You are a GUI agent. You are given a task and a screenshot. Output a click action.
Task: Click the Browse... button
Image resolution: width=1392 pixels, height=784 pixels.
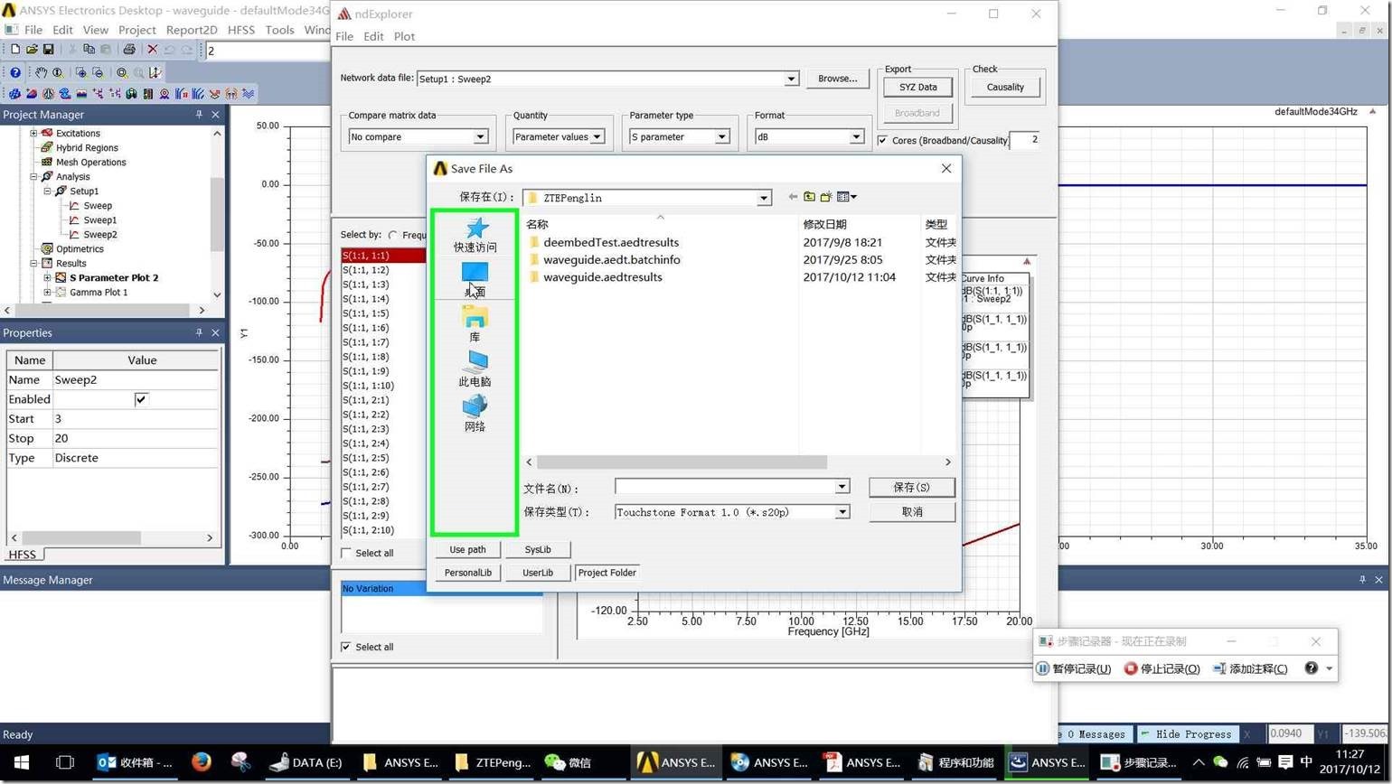pyautogui.click(x=837, y=79)
